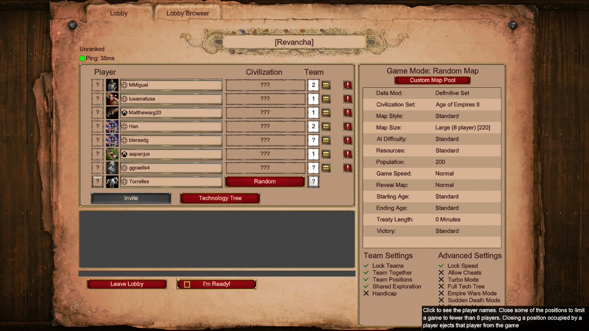The image size is (589, 331).
Task: Click Torrelles's cow avatar portrait
Action: click(x=112, y=181)
